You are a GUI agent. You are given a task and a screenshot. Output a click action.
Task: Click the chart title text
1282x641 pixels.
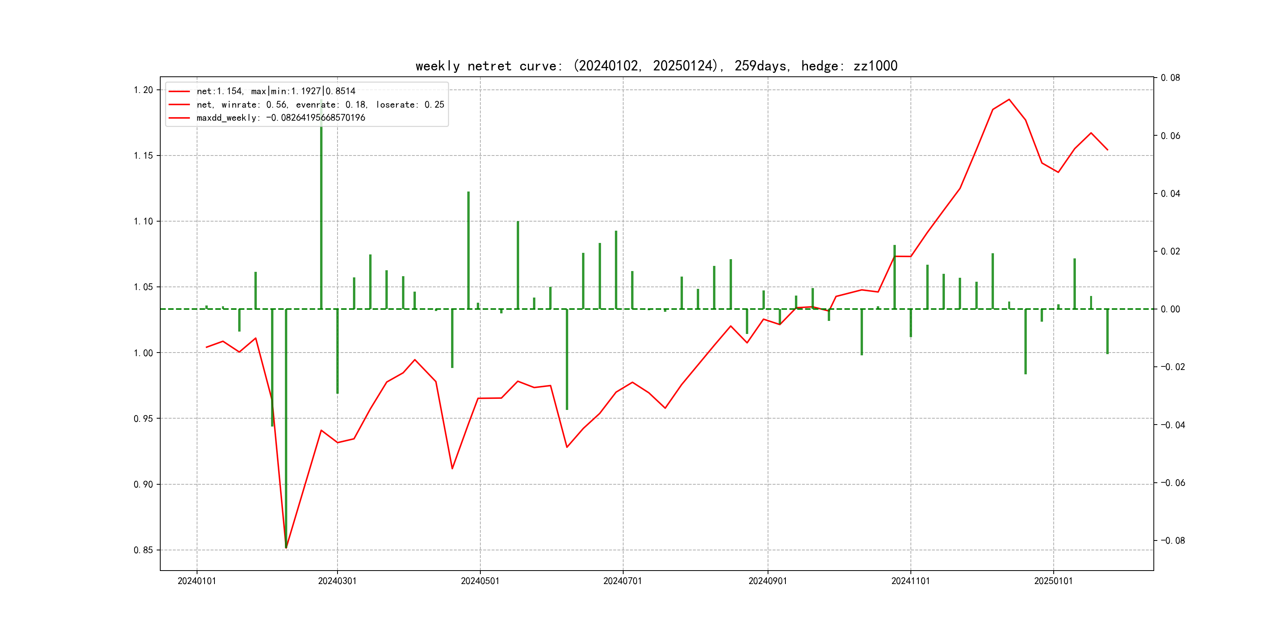[656, 66]
